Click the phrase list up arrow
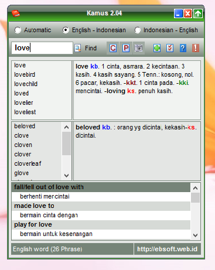This screenshot has height=270, width=215. coord(195,188)
